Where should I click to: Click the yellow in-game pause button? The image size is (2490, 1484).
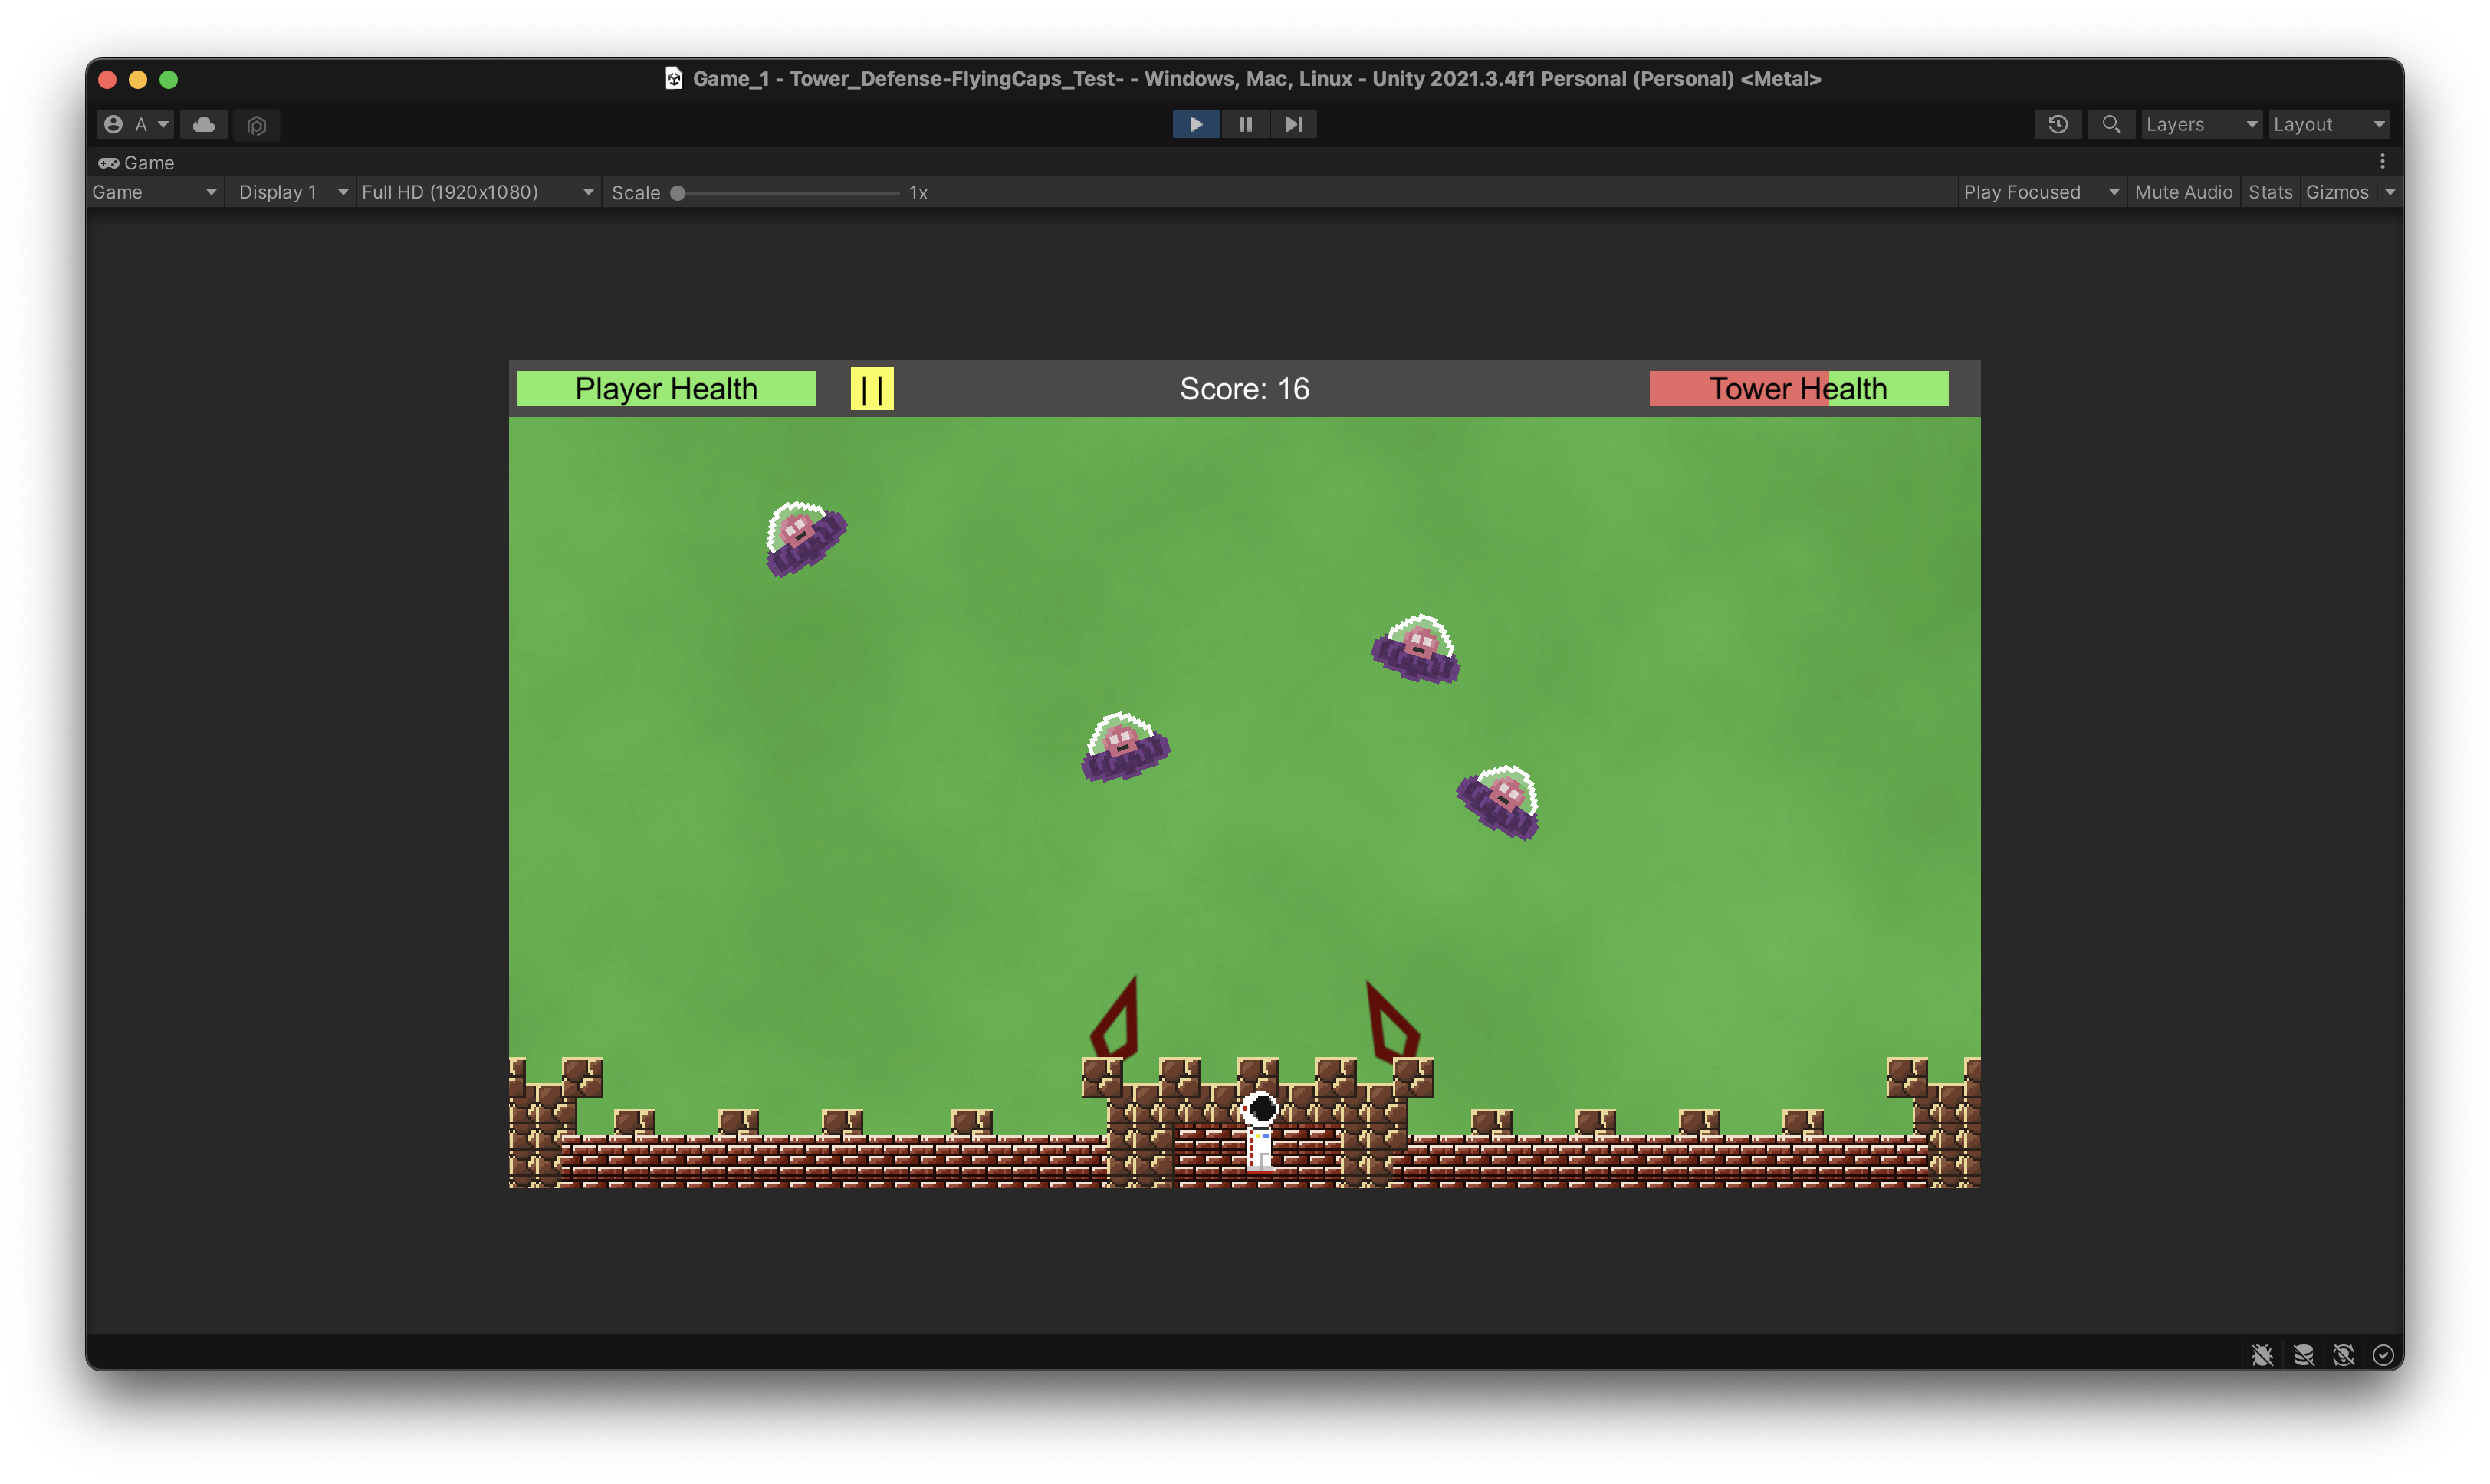(871, 389)
